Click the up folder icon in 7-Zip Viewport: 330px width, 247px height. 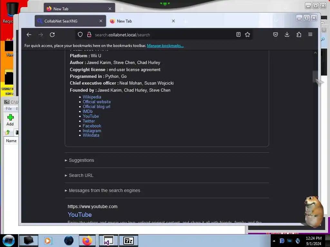(x=8, y=132)
